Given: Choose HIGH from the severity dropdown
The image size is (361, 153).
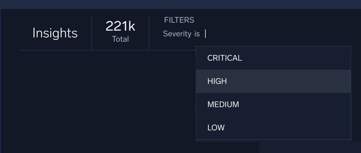Looking at the screenshot, I should pyautogui.click(x=217, y=81).
